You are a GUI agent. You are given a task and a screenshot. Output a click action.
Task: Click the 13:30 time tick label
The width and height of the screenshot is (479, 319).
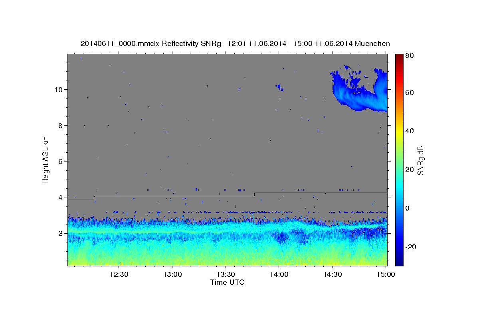click(x=226, y=274)
